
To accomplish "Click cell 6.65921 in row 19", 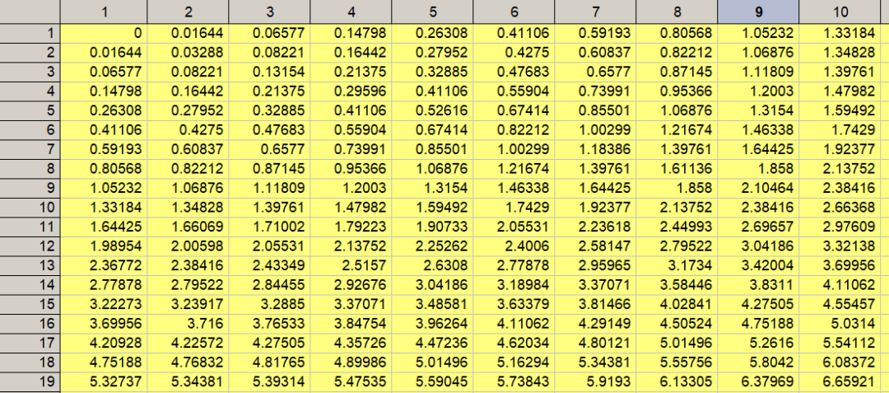I will point(840,381).
